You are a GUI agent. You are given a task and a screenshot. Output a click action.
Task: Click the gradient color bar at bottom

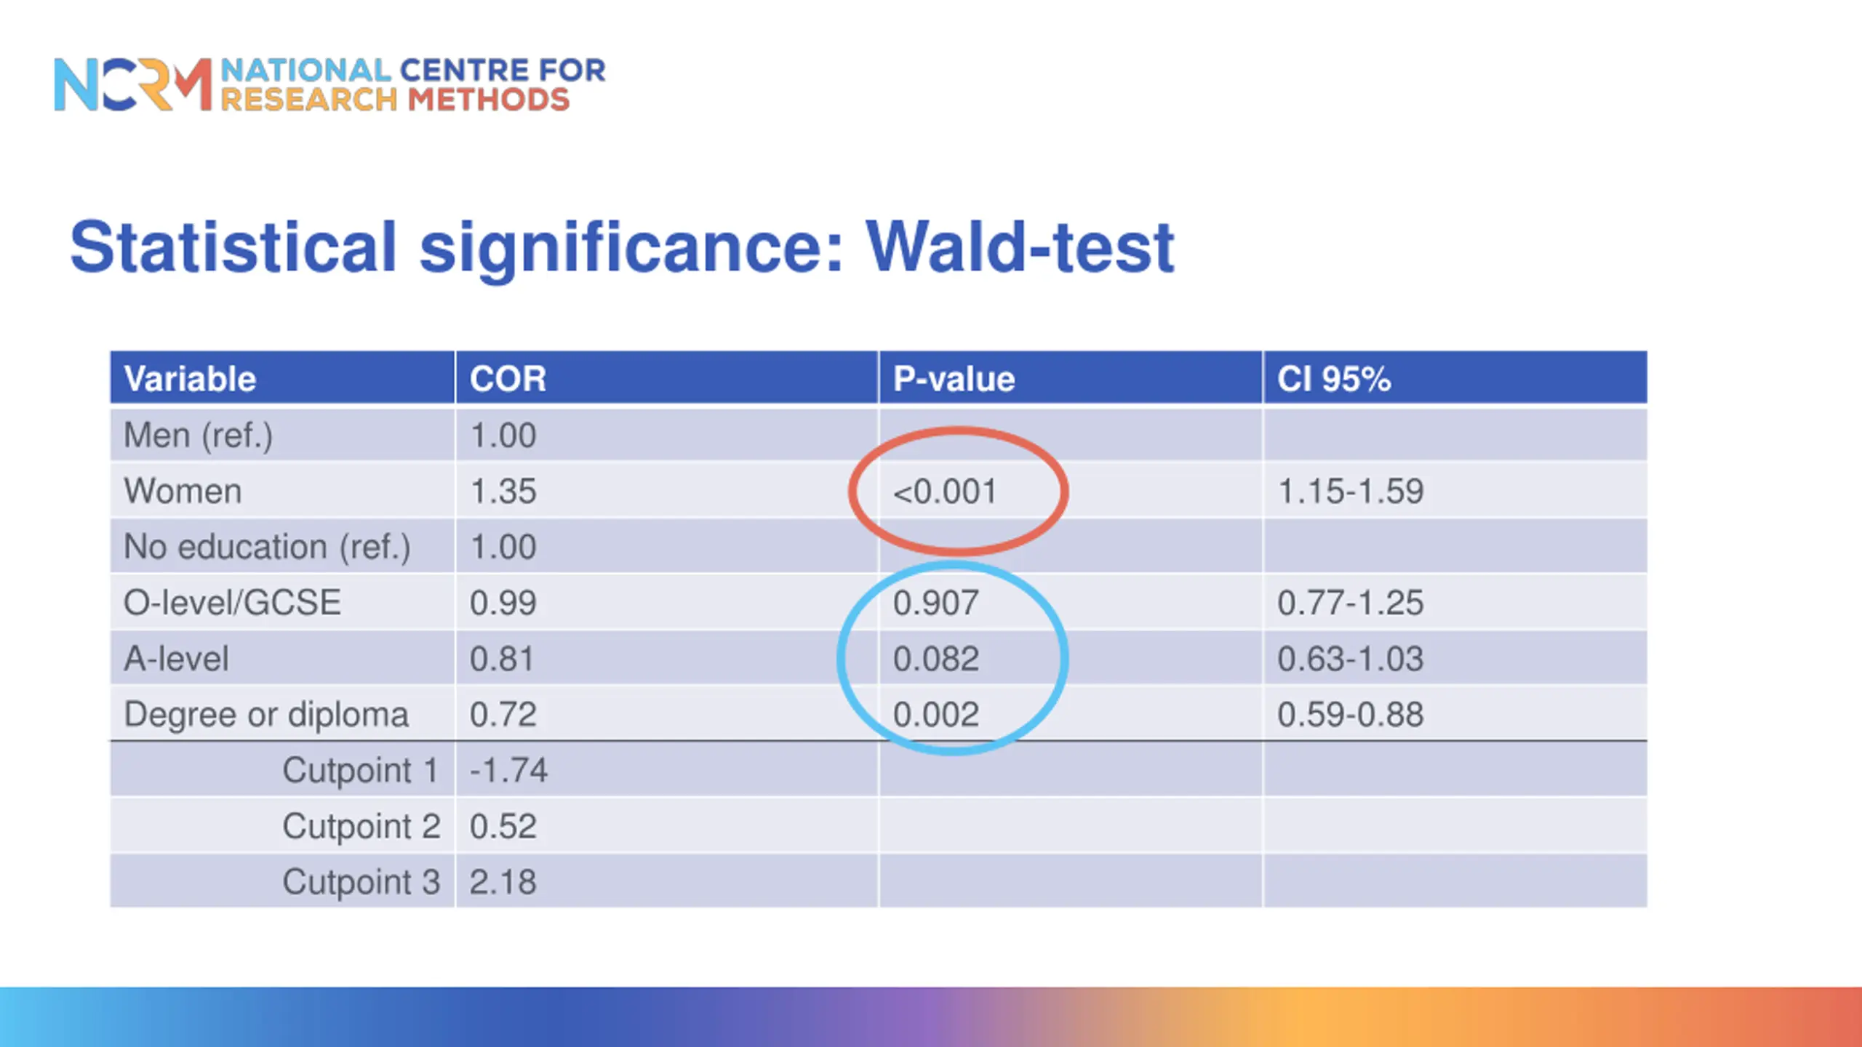point(931,1016)
